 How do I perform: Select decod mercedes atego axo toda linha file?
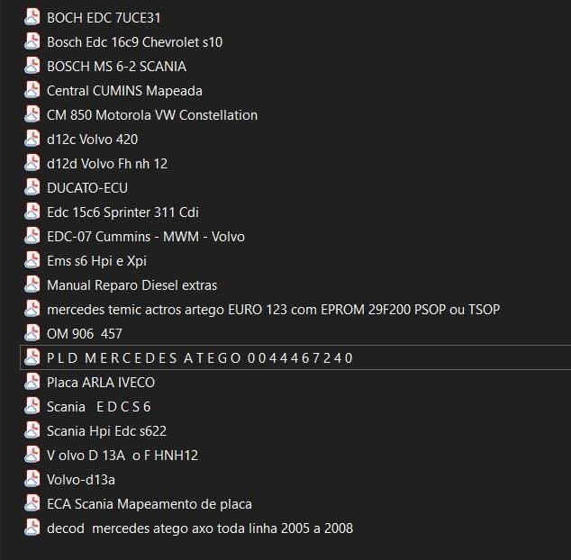pos(199,528)
